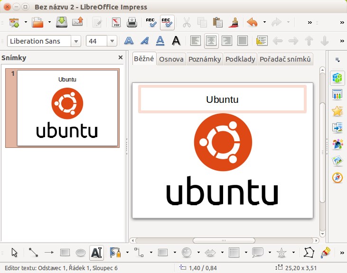347x273 pixels.
Task: Toggle italic text formatting
Action: pyautogui.click(x=145, y=41)
